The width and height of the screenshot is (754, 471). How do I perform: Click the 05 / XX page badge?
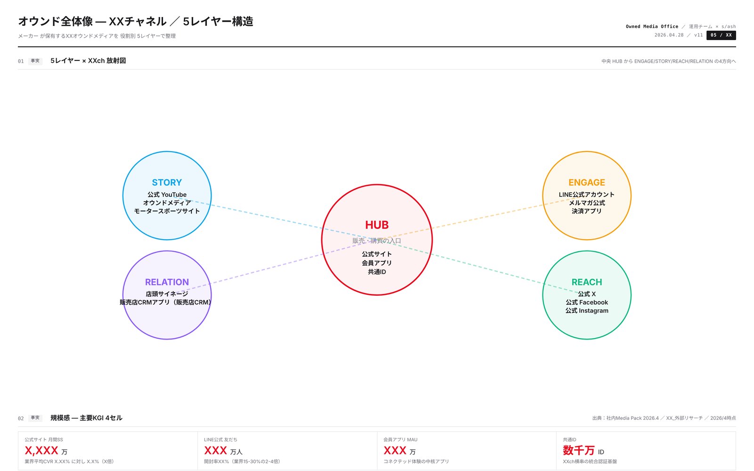(721, 35)
